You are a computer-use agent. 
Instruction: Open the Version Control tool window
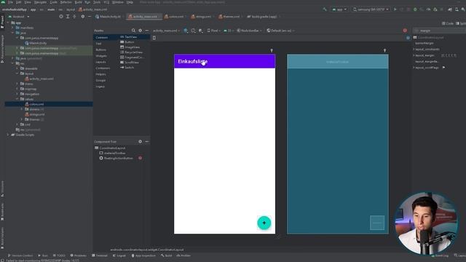[20, 255]
